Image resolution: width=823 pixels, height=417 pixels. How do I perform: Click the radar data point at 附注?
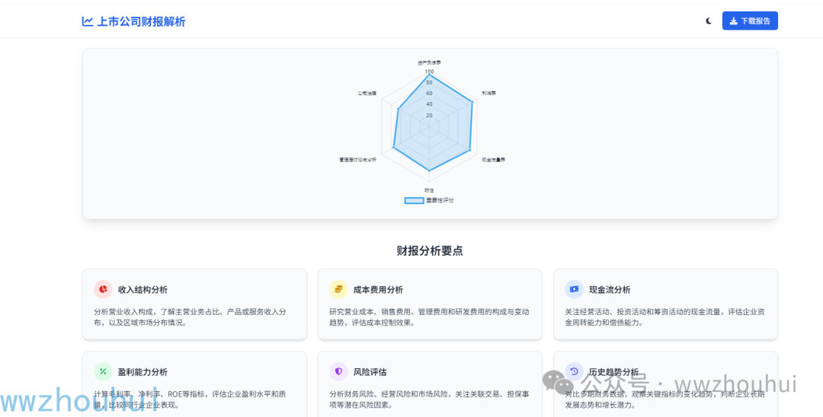pyautogui.click(x=429, y=170)
